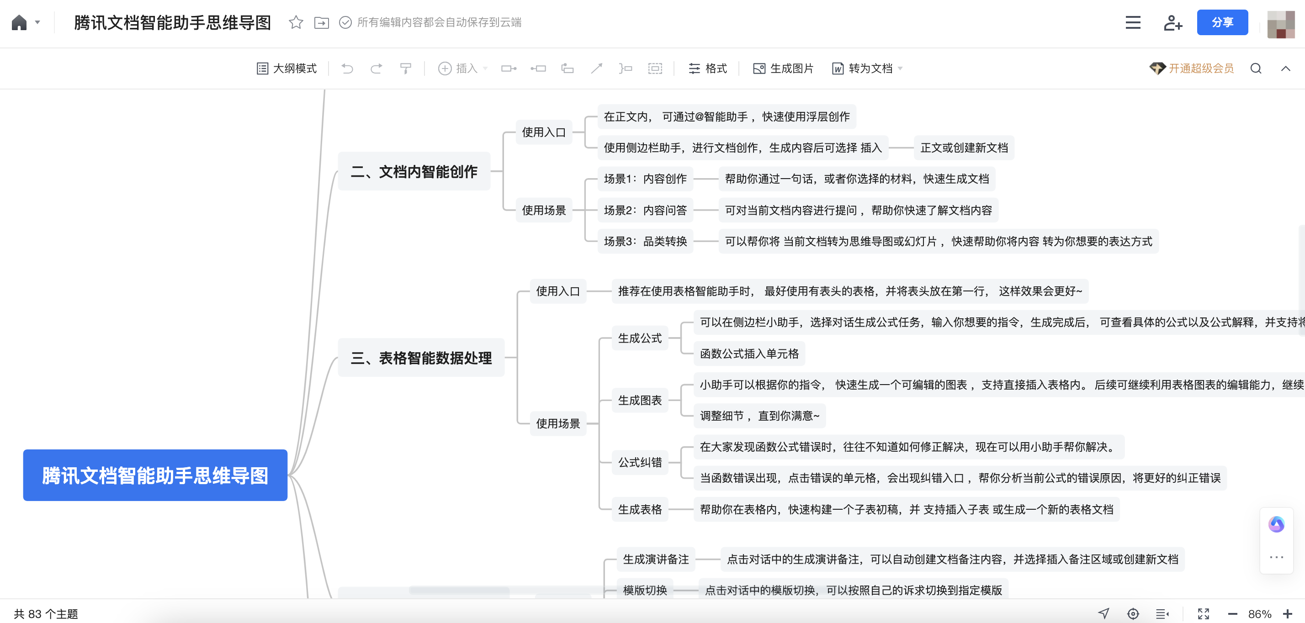Click the locate center target icon
Image resolution: width=1305 pixels, height=623 pixels.
tap(1133, 614)
